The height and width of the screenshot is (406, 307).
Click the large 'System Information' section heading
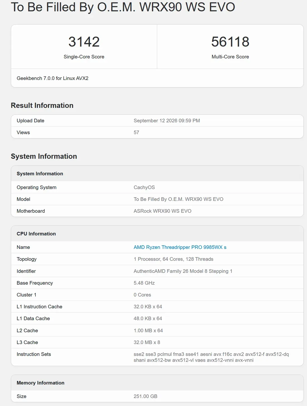44,156
